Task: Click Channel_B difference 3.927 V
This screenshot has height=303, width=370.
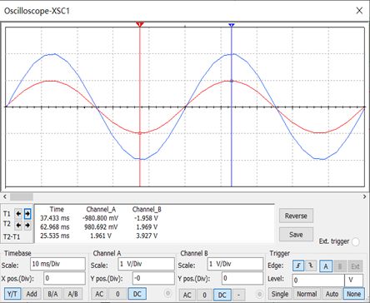Action: tap(147, 236)
